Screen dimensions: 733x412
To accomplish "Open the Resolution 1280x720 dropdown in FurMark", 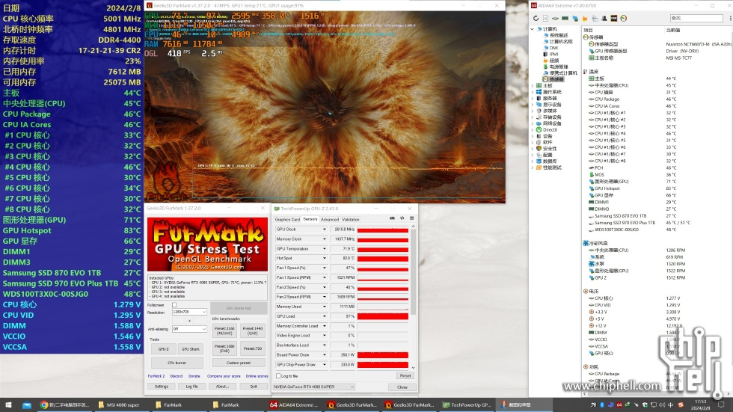I will pyautogui.click(x=189, y=312).
